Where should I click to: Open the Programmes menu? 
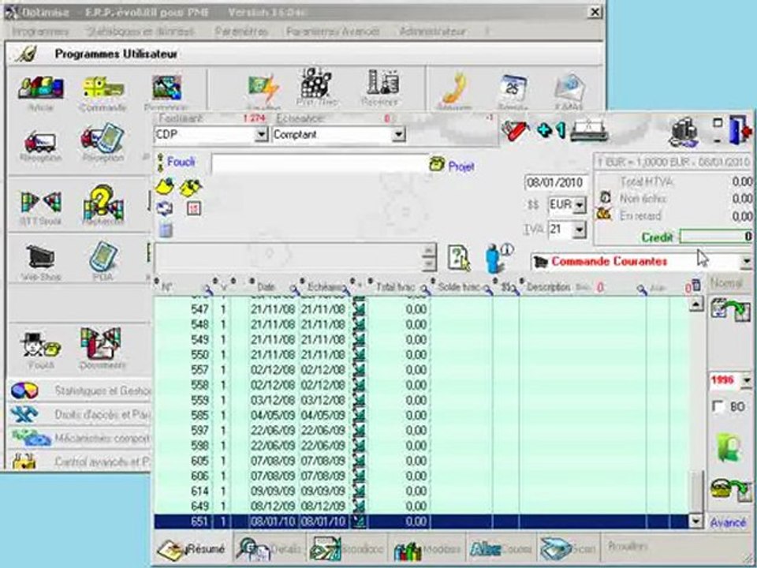point(40,32)
